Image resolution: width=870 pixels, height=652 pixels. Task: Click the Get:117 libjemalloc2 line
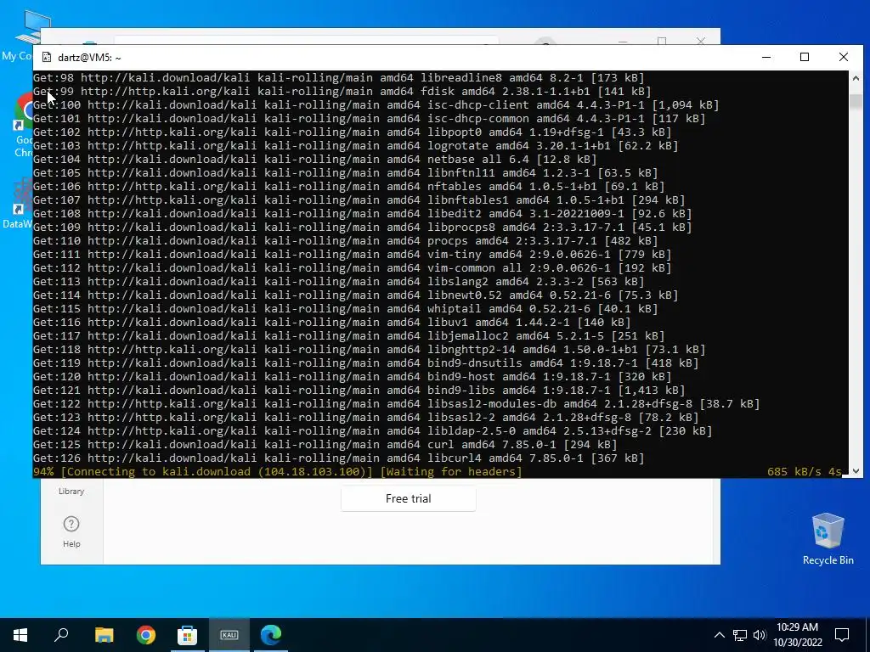pos(348,336)
